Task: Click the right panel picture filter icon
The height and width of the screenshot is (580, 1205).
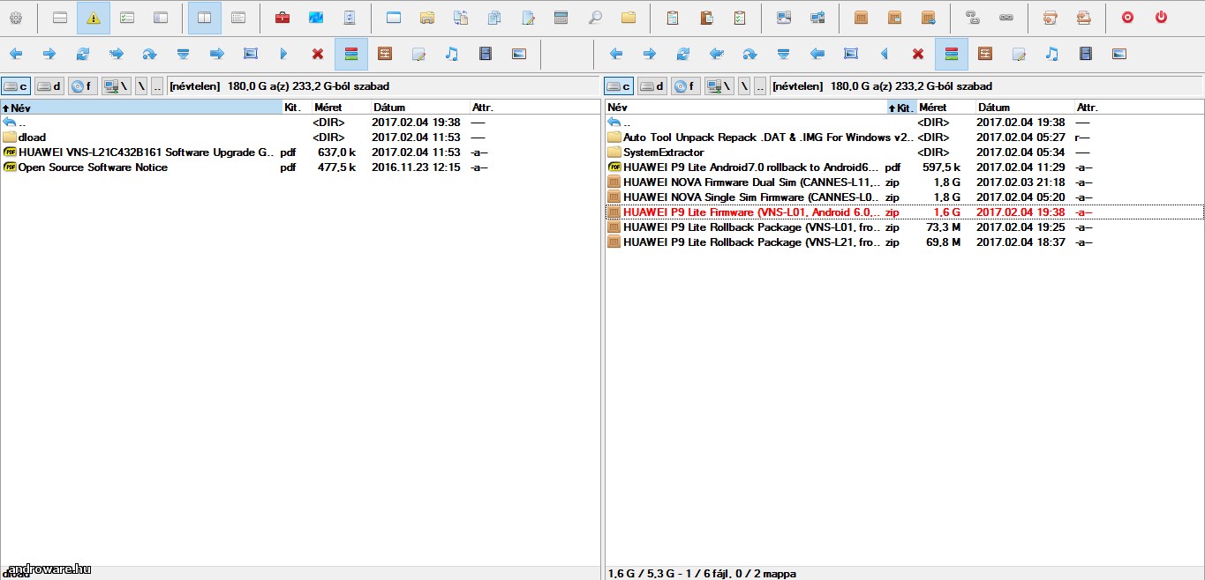Action: 1119,54
